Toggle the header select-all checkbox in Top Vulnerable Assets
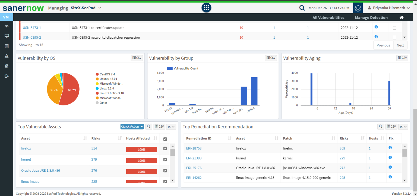This screenshot has width=417, height=196. tap(165, 138)
